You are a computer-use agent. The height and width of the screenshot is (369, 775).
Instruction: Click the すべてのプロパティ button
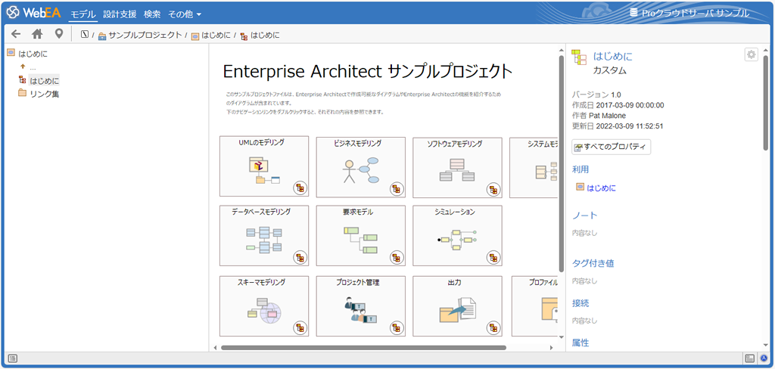612,147
